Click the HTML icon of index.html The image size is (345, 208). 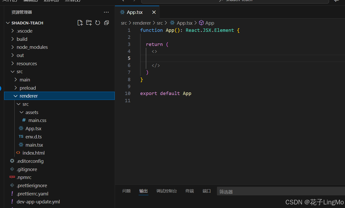[x=18, y=153]
